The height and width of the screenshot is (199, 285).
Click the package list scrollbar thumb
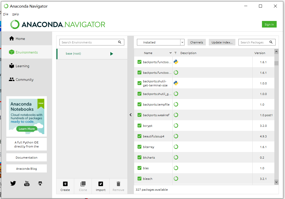click(x=276, y=63)
